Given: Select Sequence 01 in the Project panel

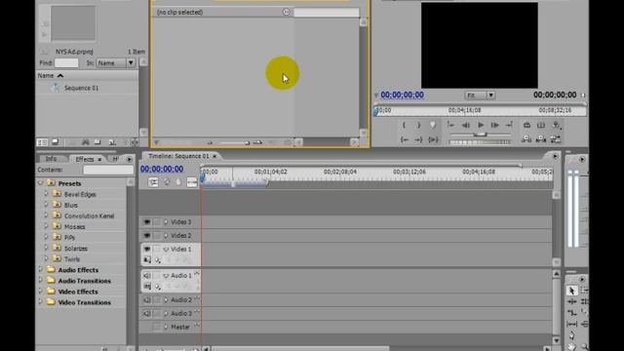Looking at the screenshot, I should [81, 88].
